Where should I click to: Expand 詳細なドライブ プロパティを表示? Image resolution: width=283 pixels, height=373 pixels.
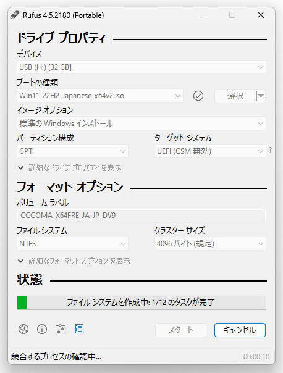click(x=69, y=168)
